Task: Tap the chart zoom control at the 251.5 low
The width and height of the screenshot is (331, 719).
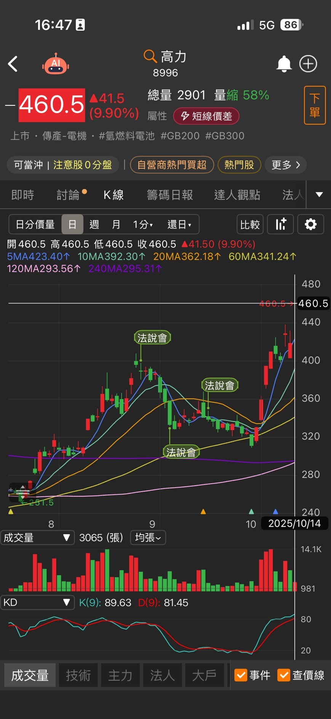Action: pos(22,493)
